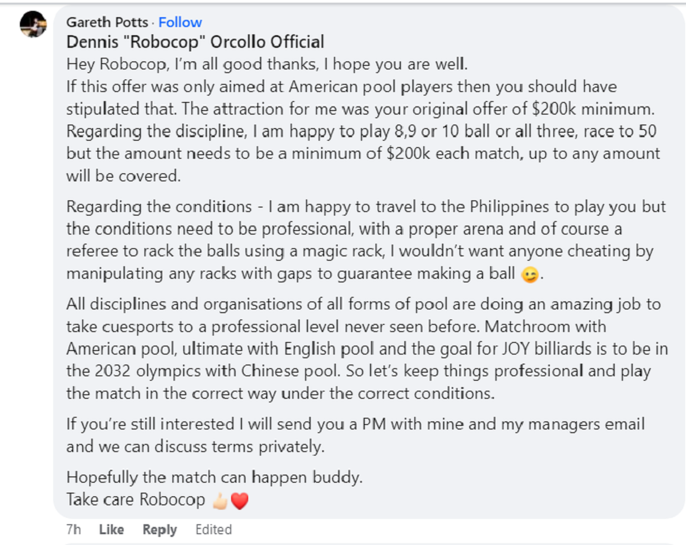686x545 pixels.
Task: Click the "Take care Robocop" sign-off text
Action: [x=135, y=498]
